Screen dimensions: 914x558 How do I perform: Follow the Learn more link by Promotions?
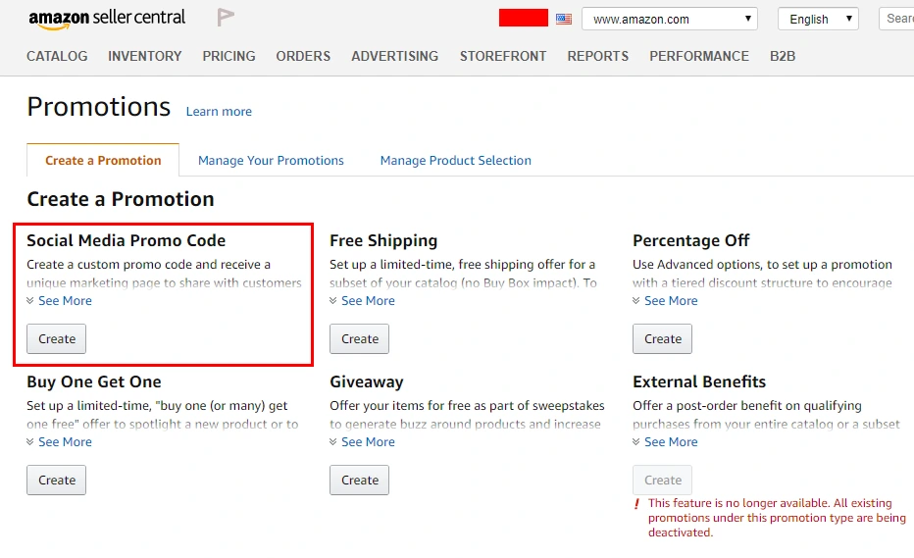pyautogui.click(x=219, y=112)
